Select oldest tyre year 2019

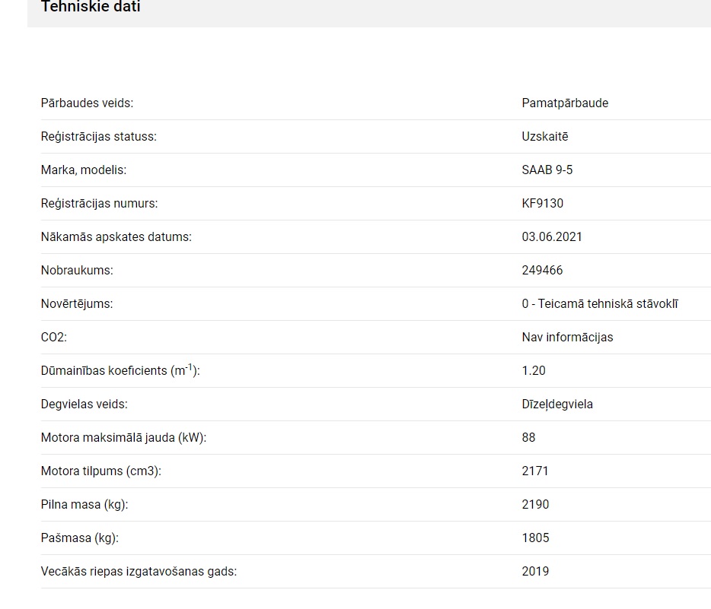point(535,572)
